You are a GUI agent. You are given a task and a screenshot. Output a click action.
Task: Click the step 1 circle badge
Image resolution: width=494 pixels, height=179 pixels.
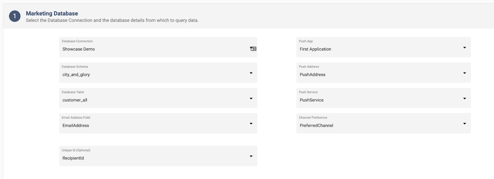15,16
